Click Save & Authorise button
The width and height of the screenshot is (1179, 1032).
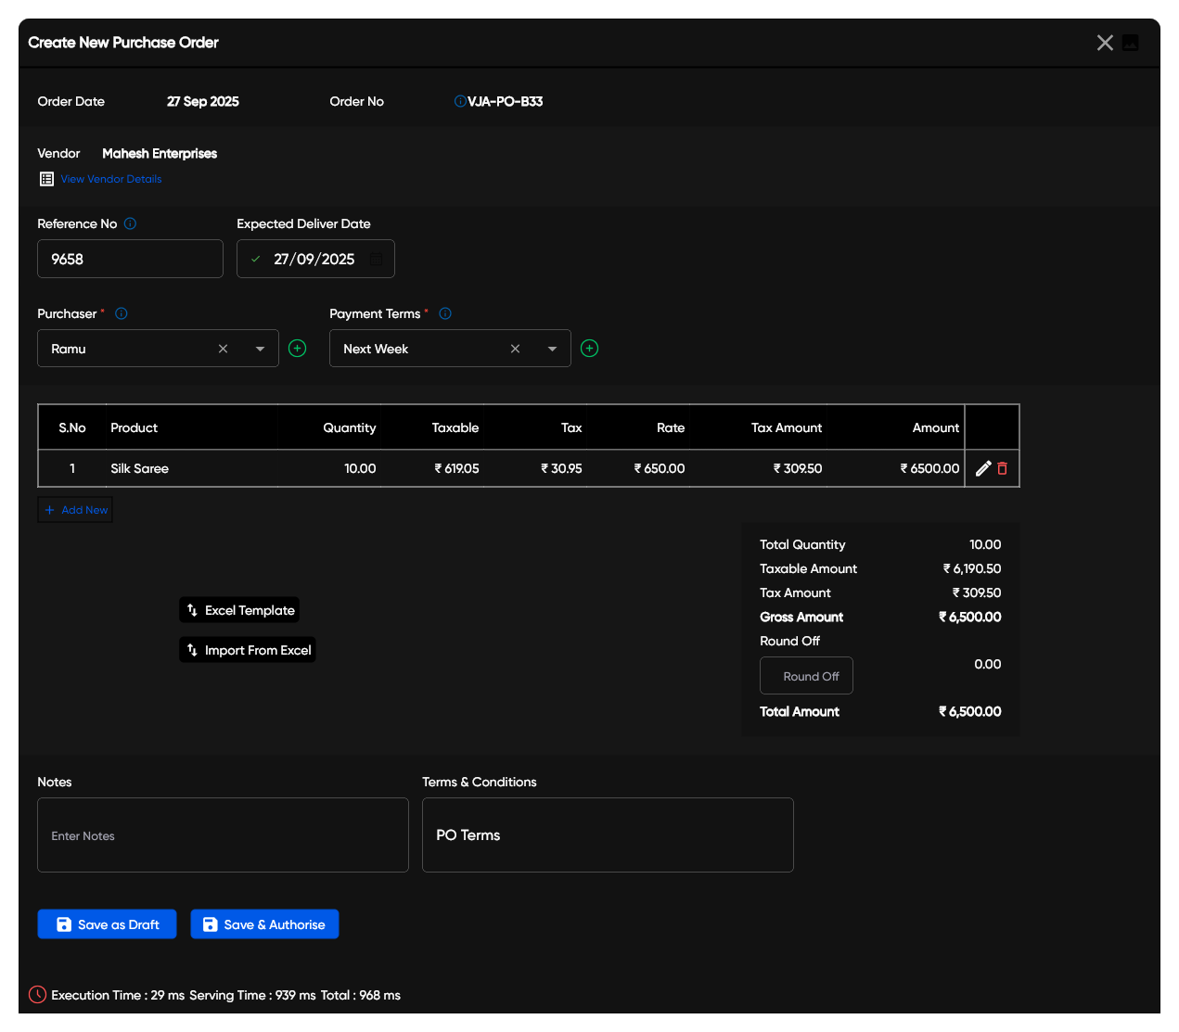264,924
